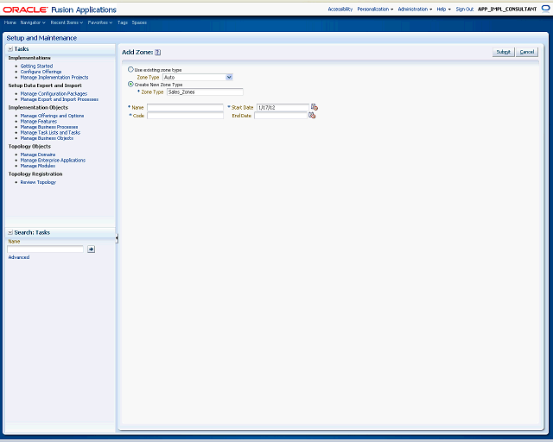Collapse the left pane splitter handle
The width and height of the screenshot is (553, 442).
point(117,238)
